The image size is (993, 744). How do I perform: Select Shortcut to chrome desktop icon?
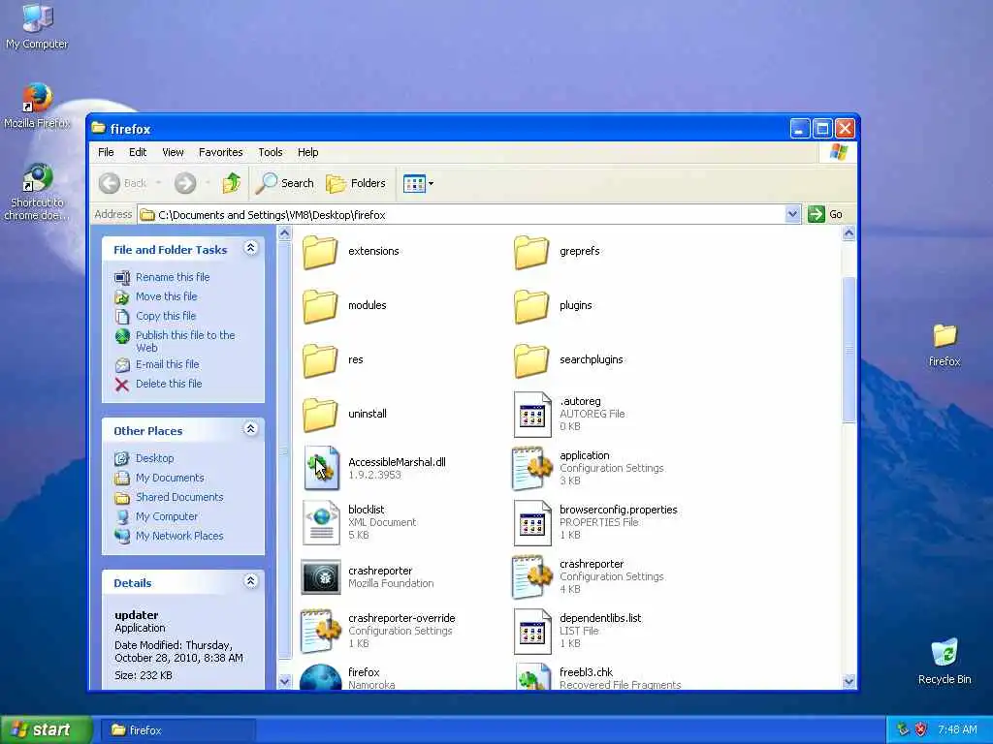point(37,192)
